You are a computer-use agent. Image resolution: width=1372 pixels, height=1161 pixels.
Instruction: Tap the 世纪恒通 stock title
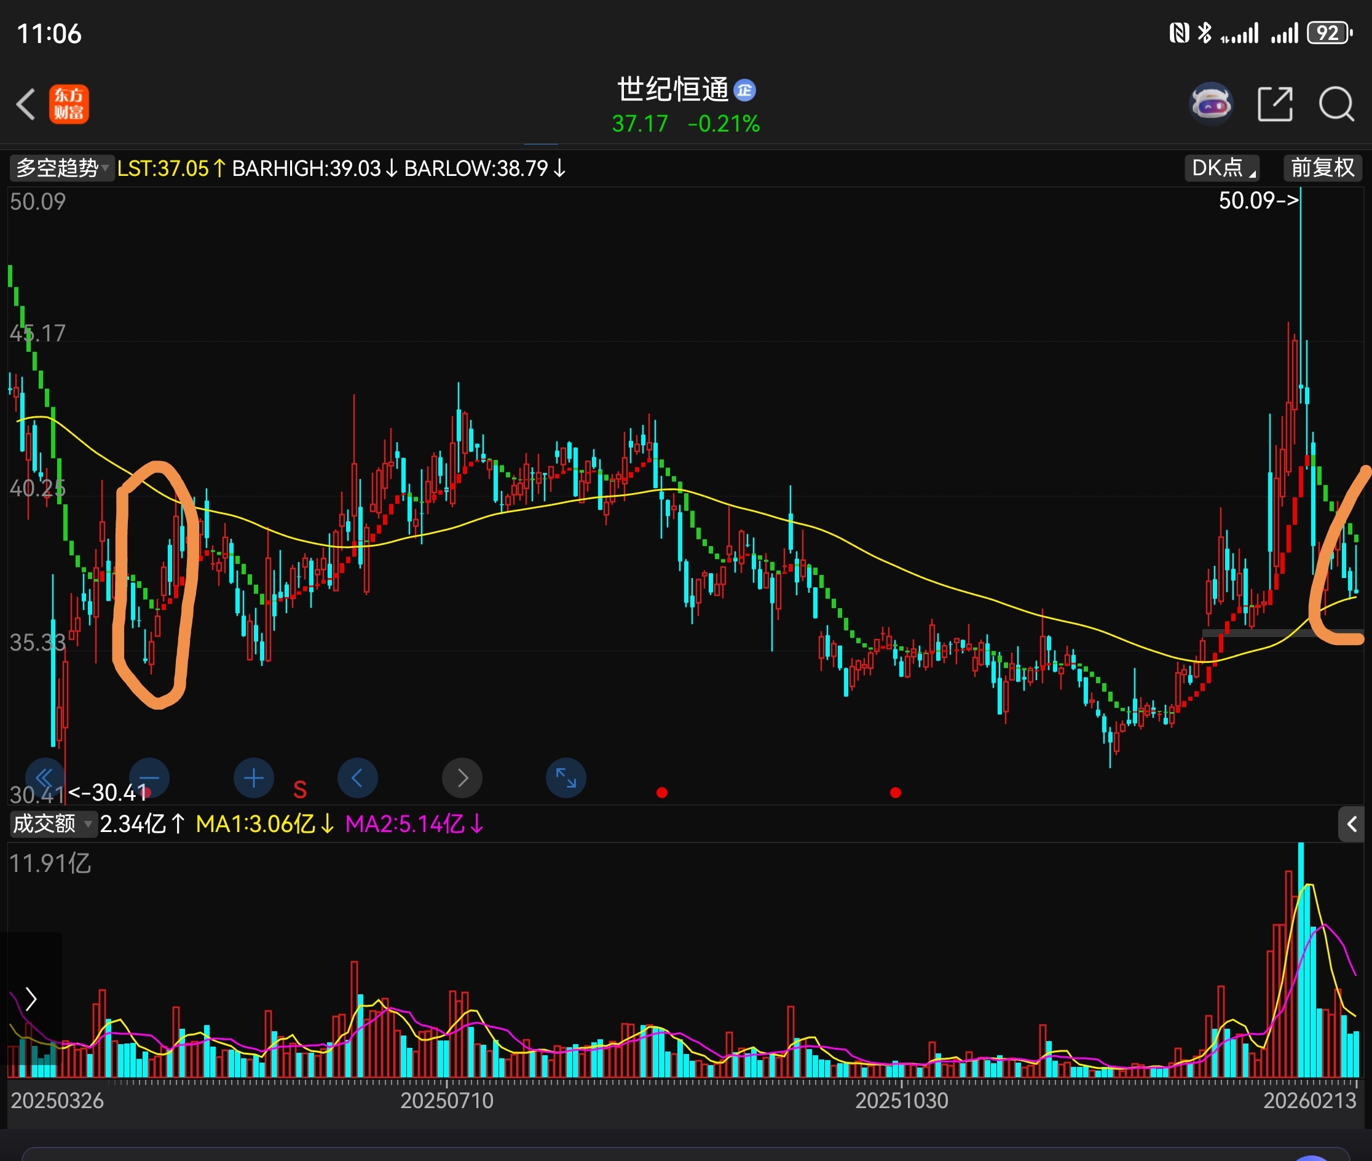click(x=672, y=90)
